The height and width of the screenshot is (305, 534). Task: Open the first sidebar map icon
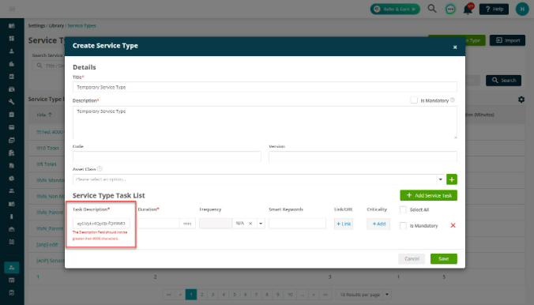click(12, 26)
